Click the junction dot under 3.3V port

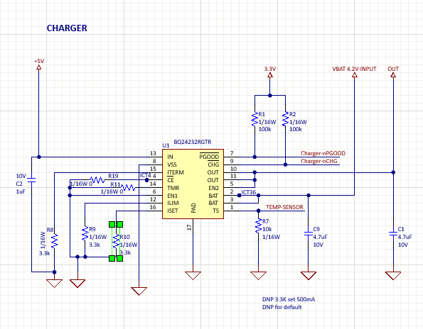click(270, 96)
